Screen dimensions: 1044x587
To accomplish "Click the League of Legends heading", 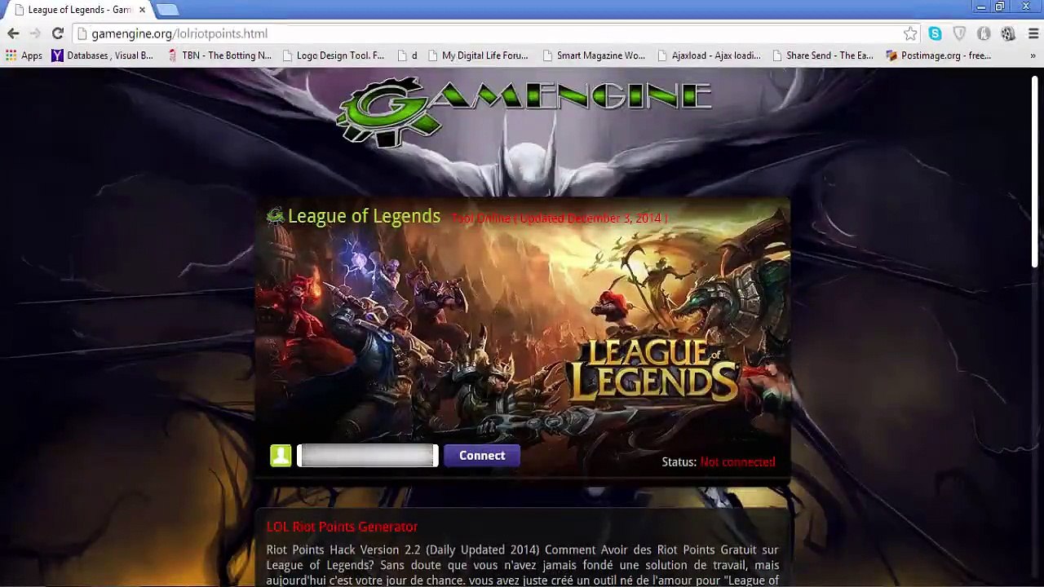I will coord(364,216).
